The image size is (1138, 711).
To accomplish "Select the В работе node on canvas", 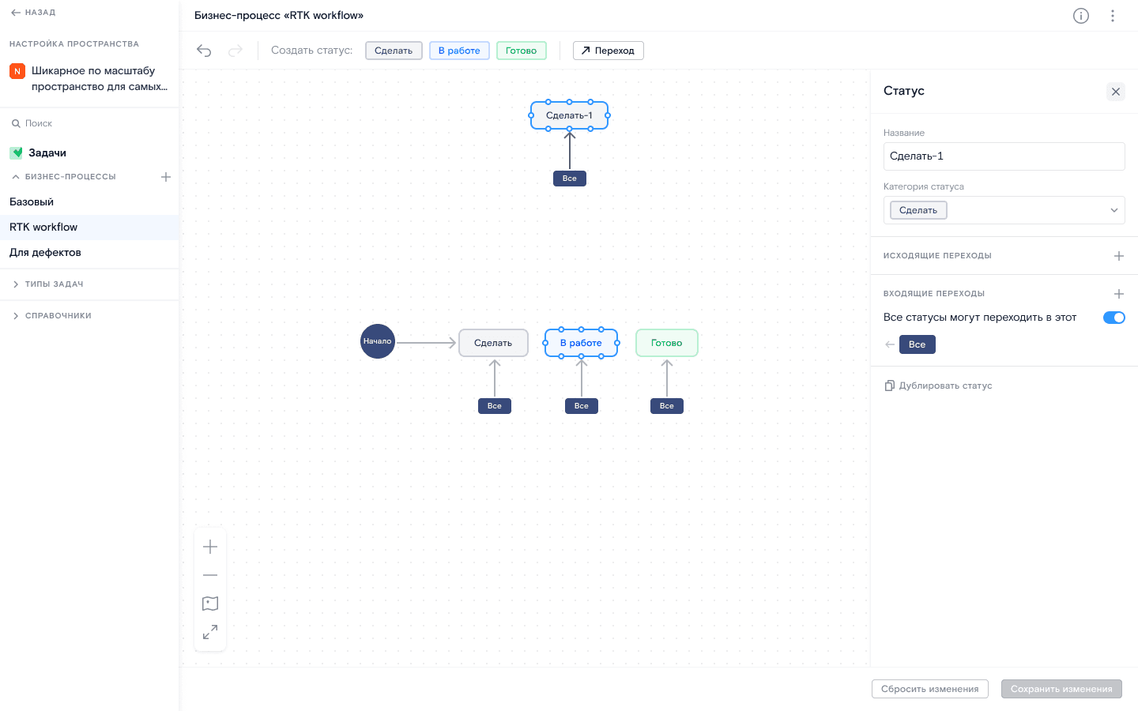I will (x=581, y=343).
